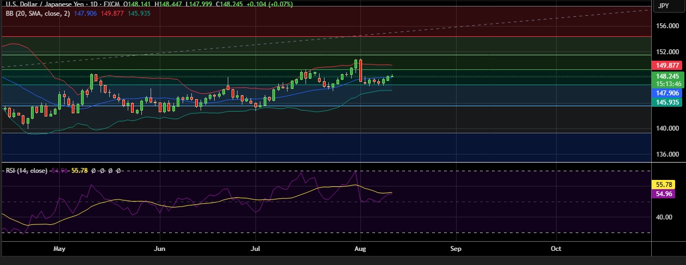Click the teal BB lower value 145.935 in the legend

click(x=139, y=13)
